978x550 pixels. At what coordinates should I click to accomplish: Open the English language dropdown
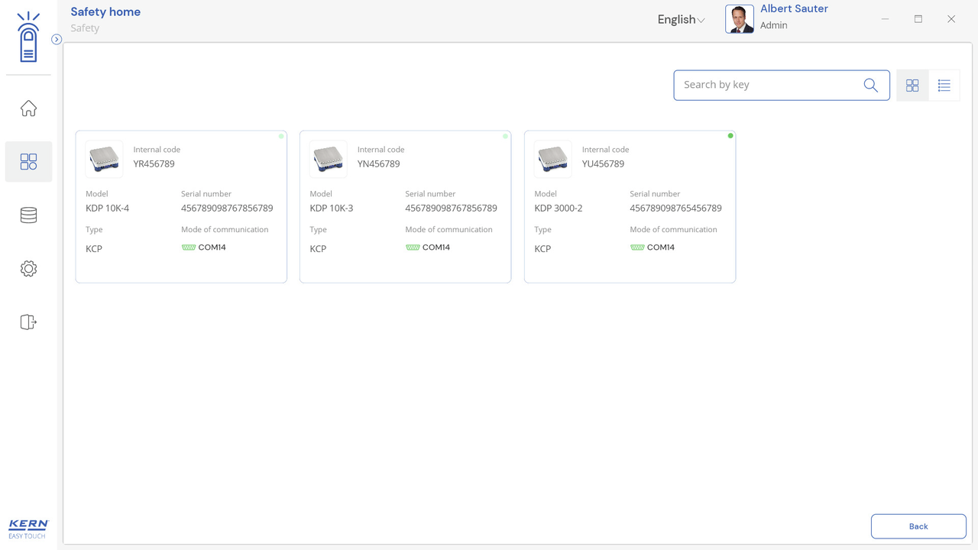[681, 20]
